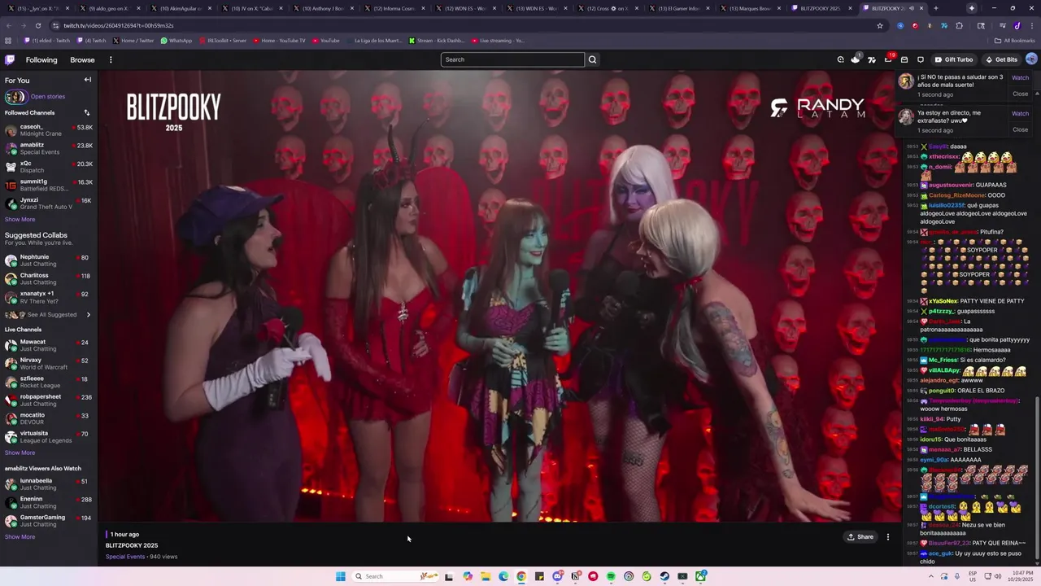Viewport: 1041px width, 586px height.
Task: Open the system volume control in the tray
Action: click(998, 576)
